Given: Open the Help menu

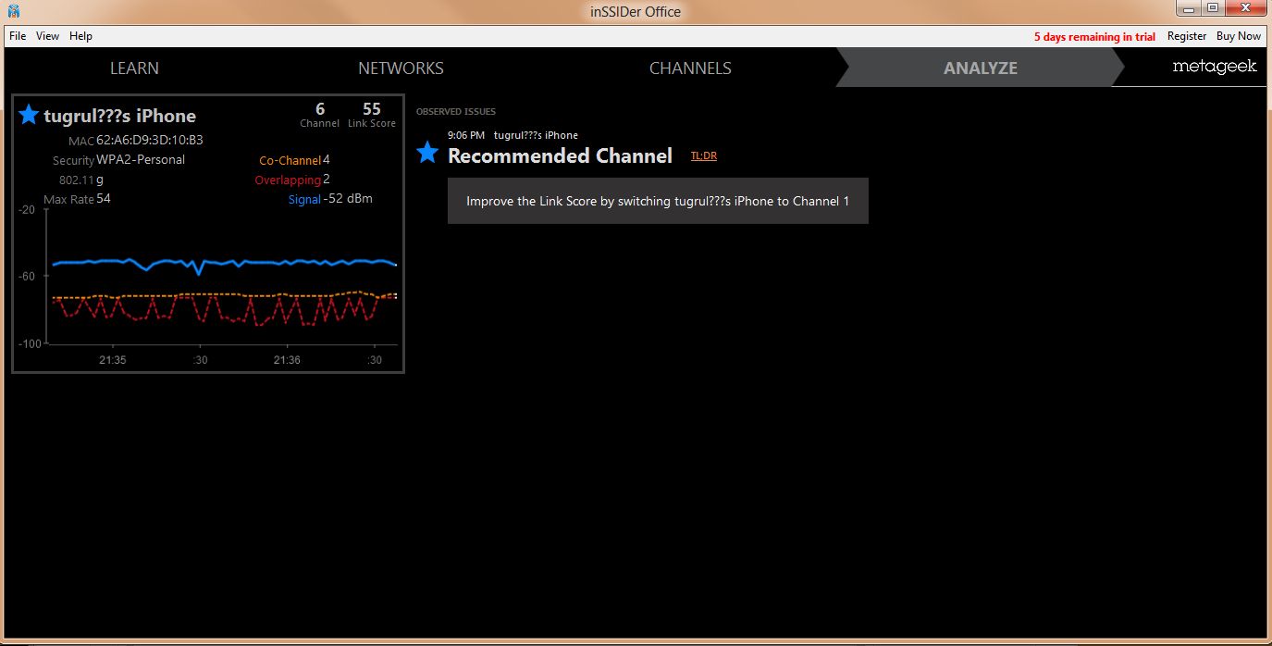Looking at the screenshot, I should tap(80, 36).
